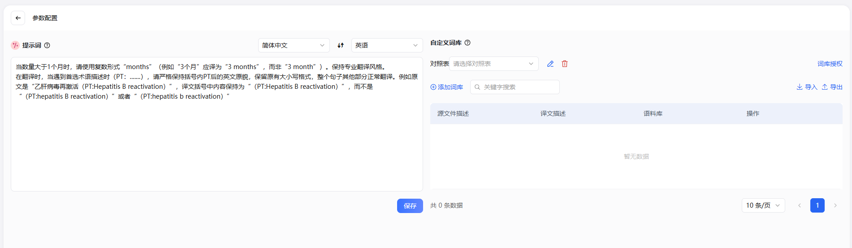The image size is (852, 248).
Task: Click inside the prompt text area
Action: tap(217, 124)
